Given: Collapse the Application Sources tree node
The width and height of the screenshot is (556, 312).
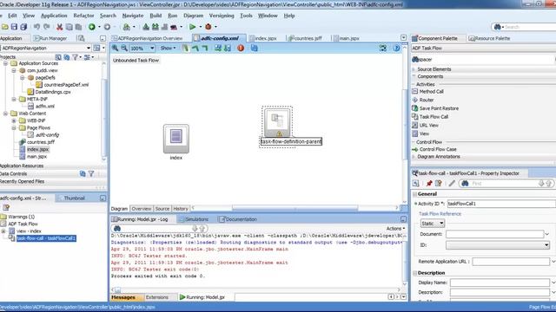Looking at the screenshot, I should coord(5,63).
